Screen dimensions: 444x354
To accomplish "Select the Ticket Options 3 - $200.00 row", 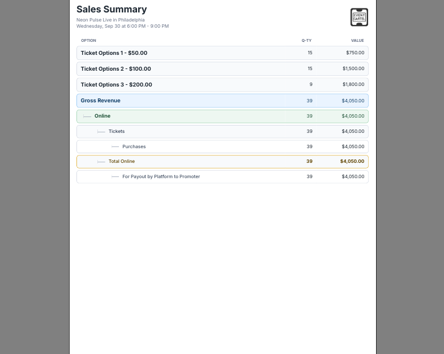I will point(222,85).
